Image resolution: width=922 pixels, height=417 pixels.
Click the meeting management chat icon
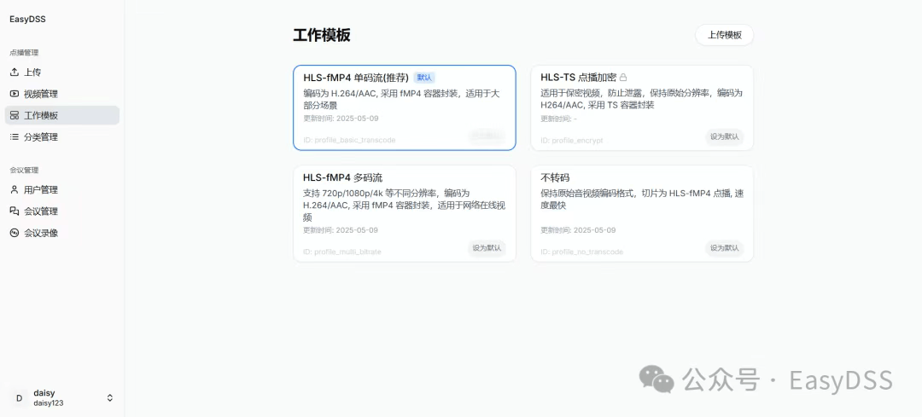coord(15,211)
